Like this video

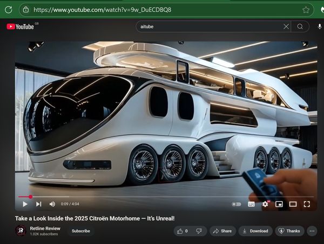coord(183,231)
